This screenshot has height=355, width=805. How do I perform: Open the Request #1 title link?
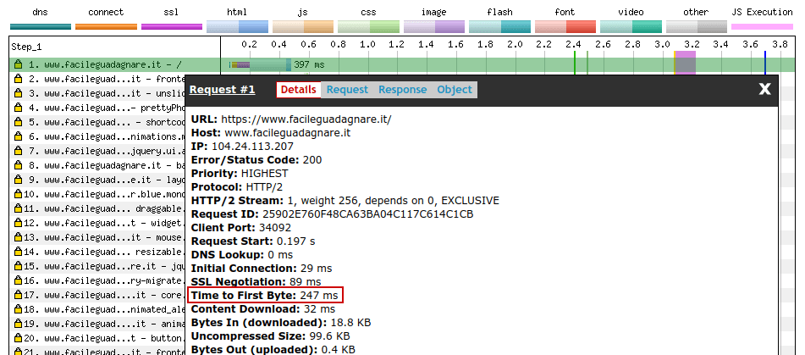coord(223,90)
